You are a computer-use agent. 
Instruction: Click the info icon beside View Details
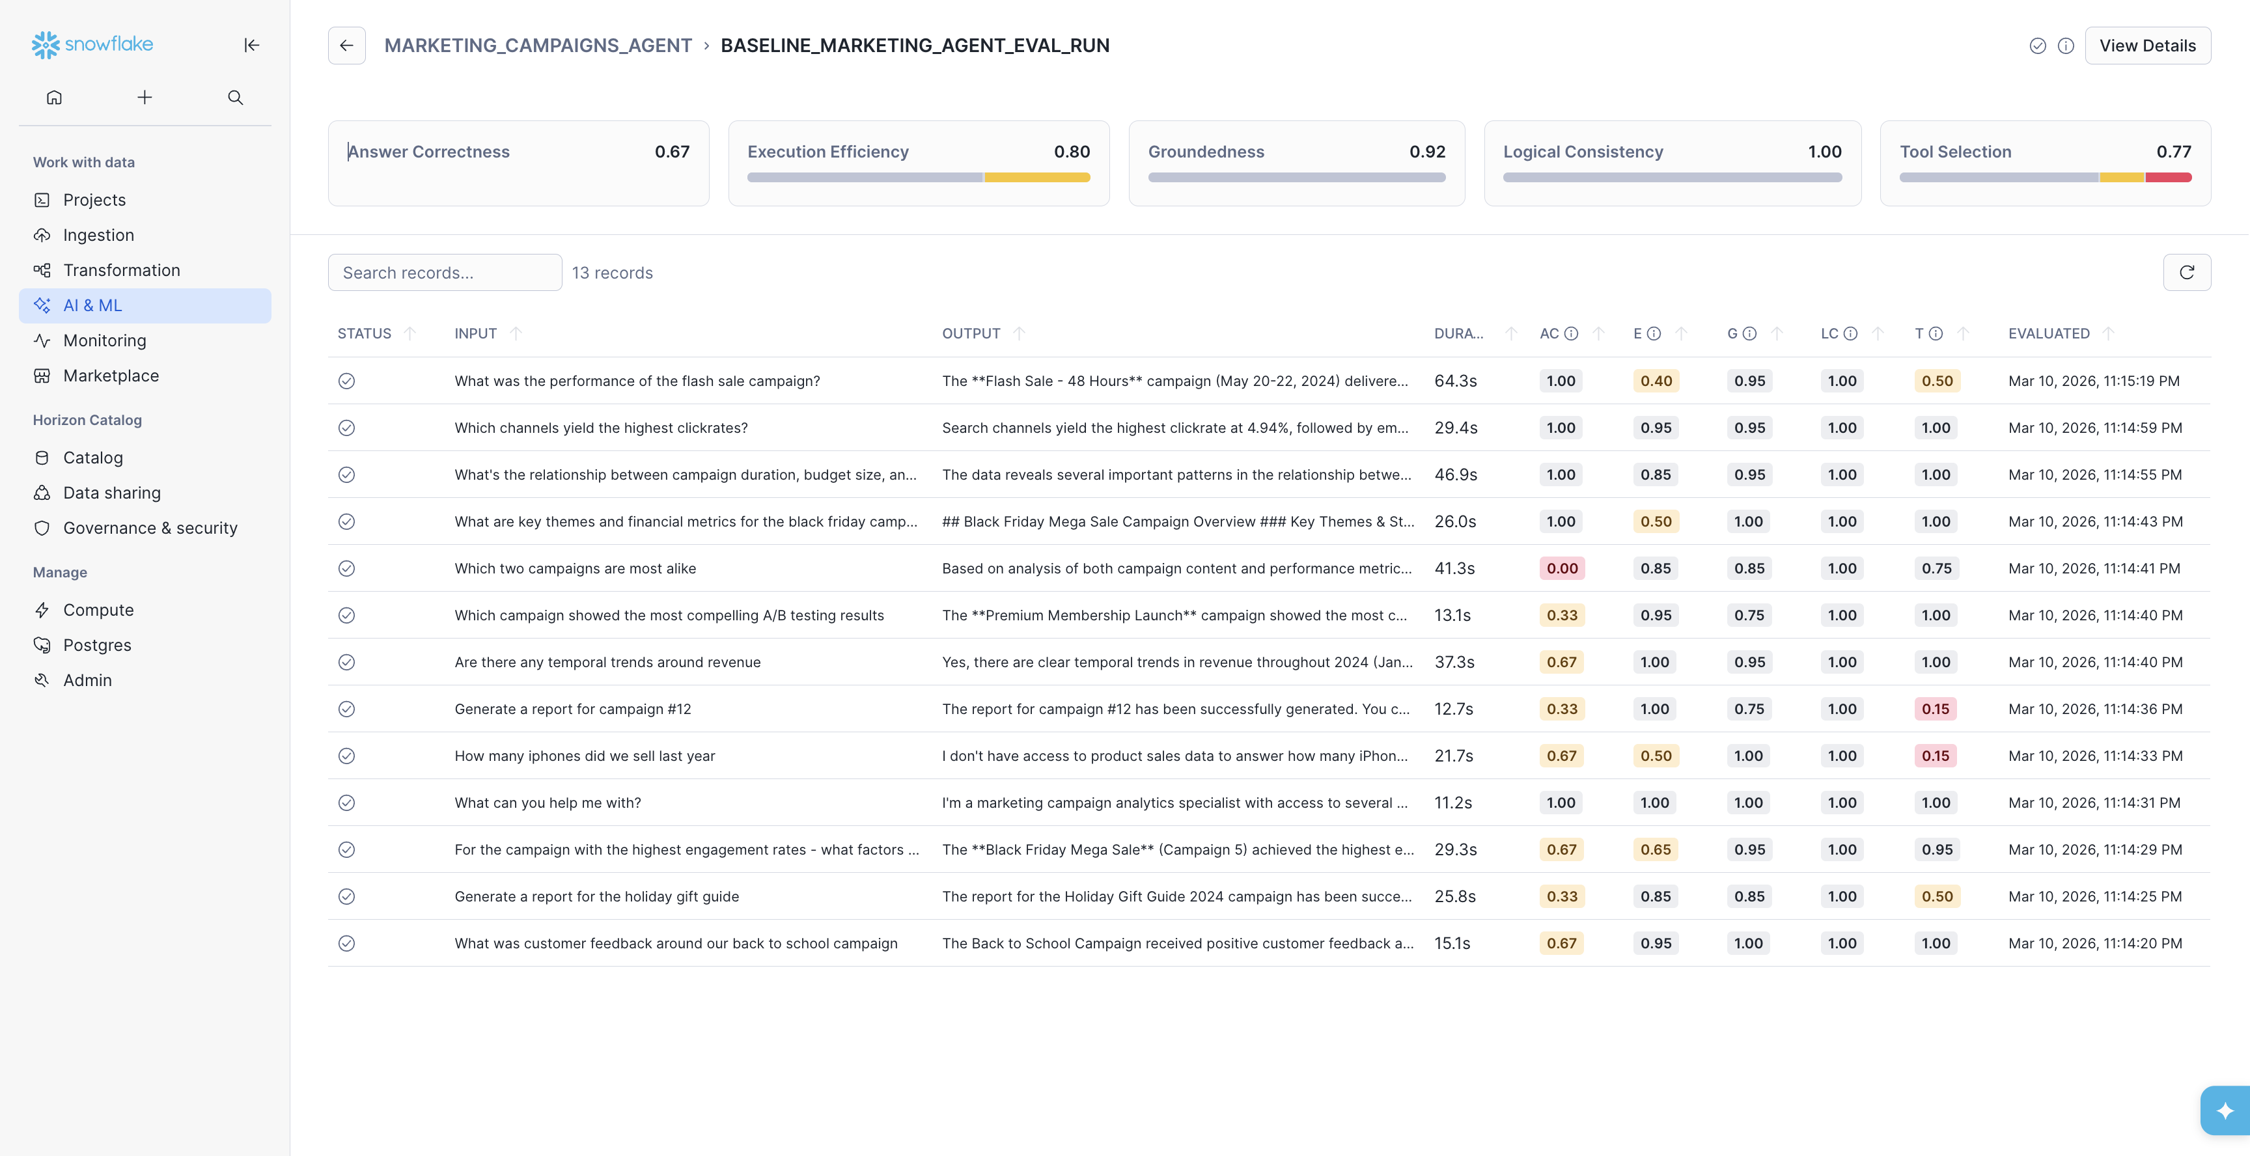click(2066, 46)
